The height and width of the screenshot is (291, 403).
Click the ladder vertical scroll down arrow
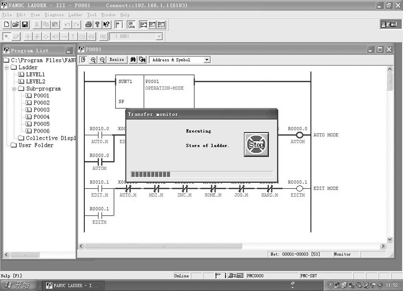(390, 239)
